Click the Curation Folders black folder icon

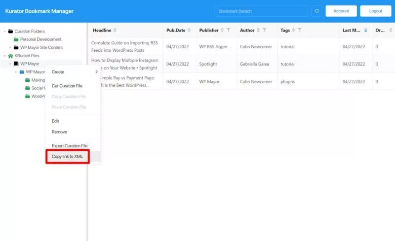(x=10, y=31)
